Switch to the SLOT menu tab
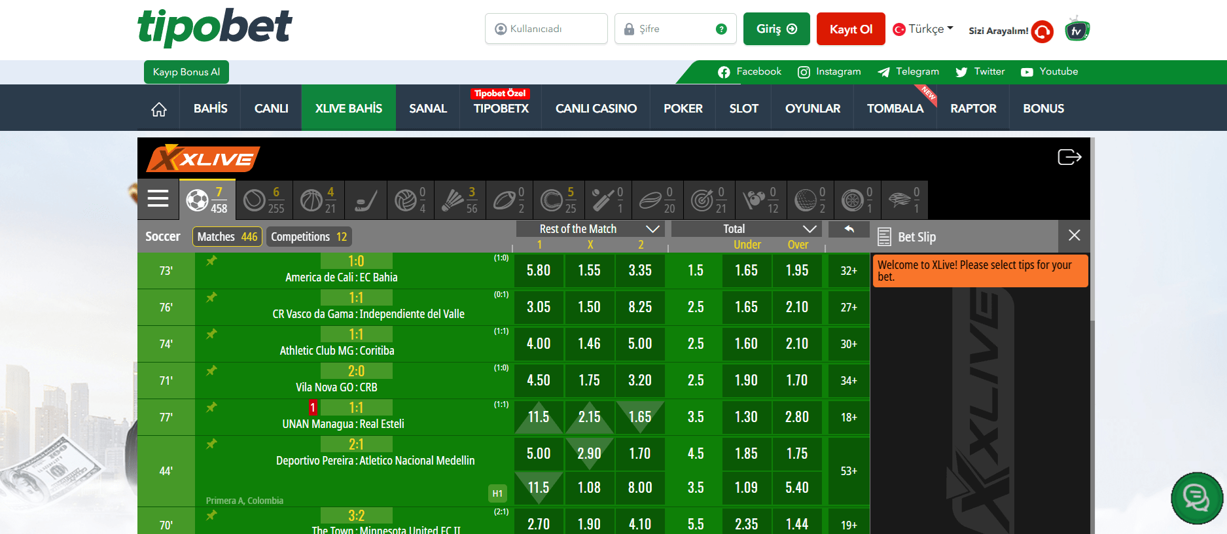 (x=743, y=109)
